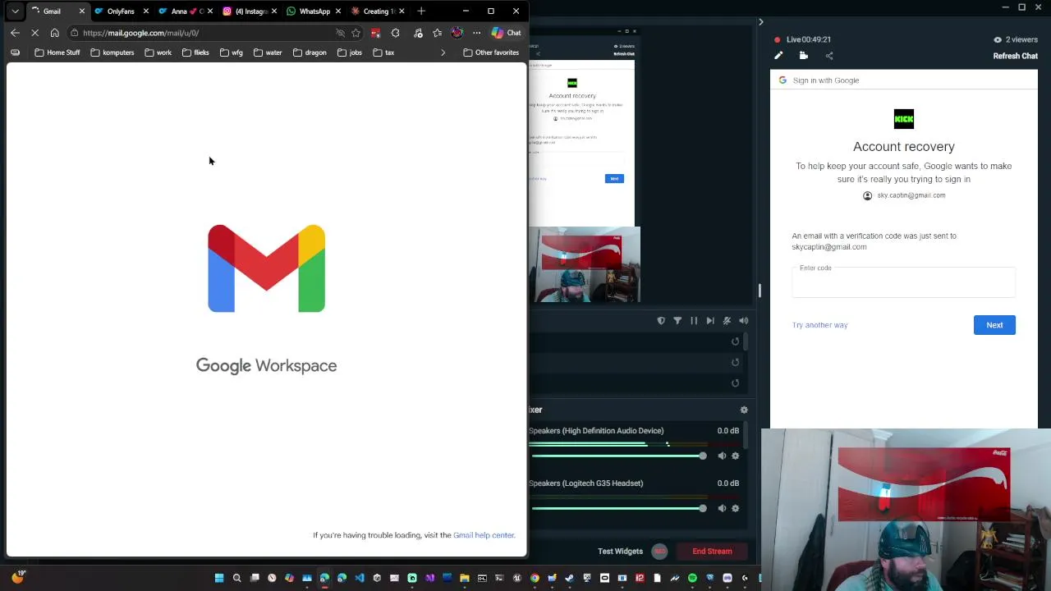
Task: Switch to the WhatsApp tab
Action: [x=314, y=11]
